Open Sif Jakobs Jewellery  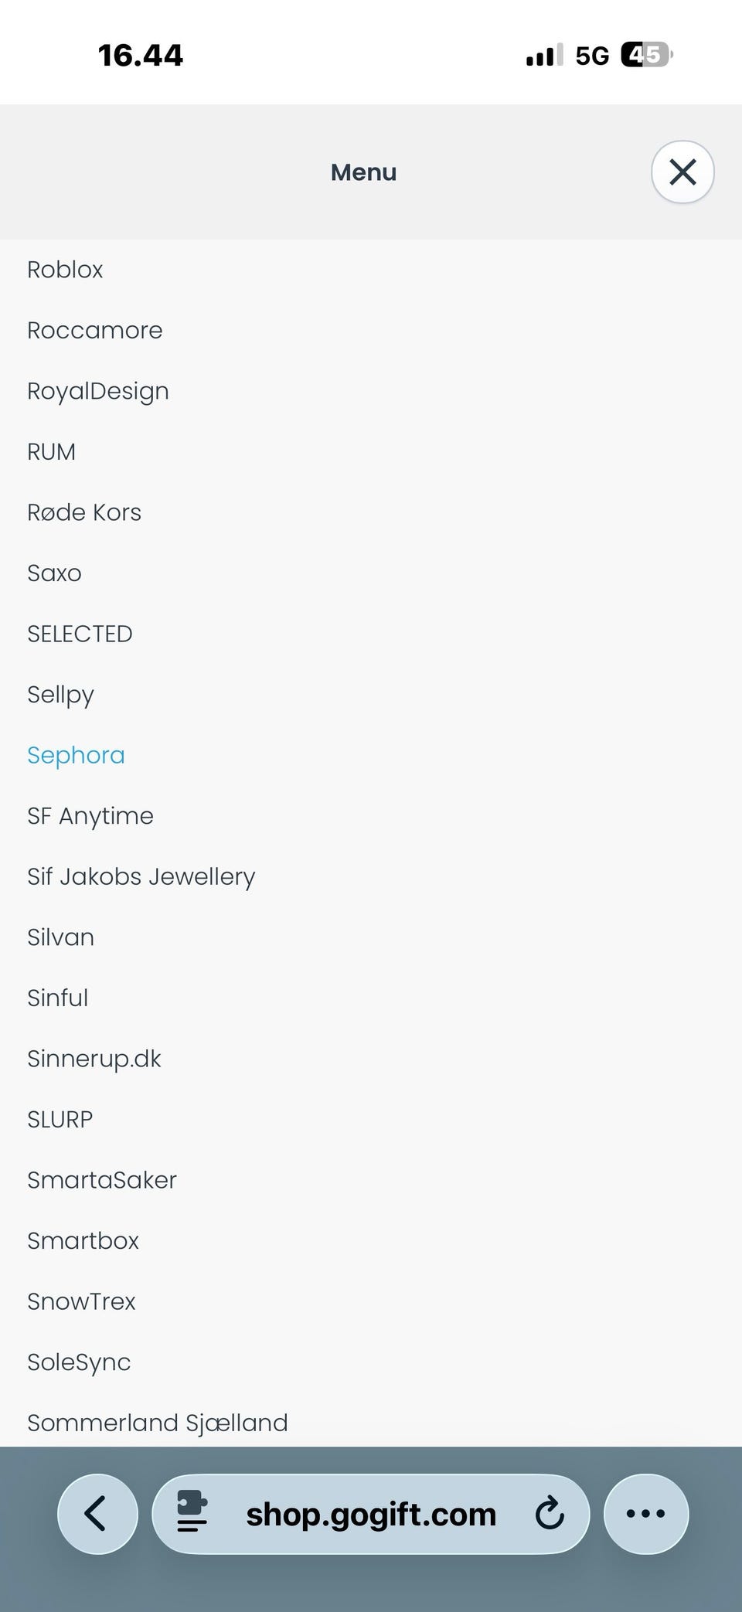[141, 876]
